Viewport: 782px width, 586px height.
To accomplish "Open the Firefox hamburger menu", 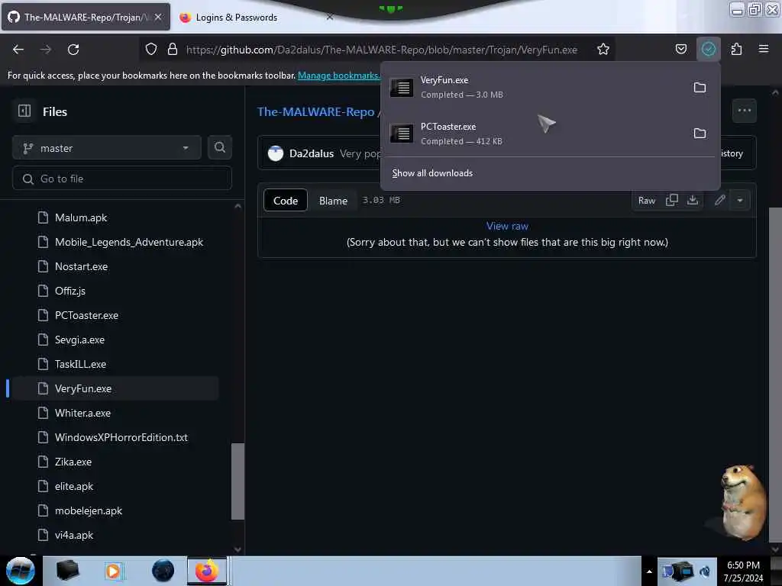I will coord(763,49).
